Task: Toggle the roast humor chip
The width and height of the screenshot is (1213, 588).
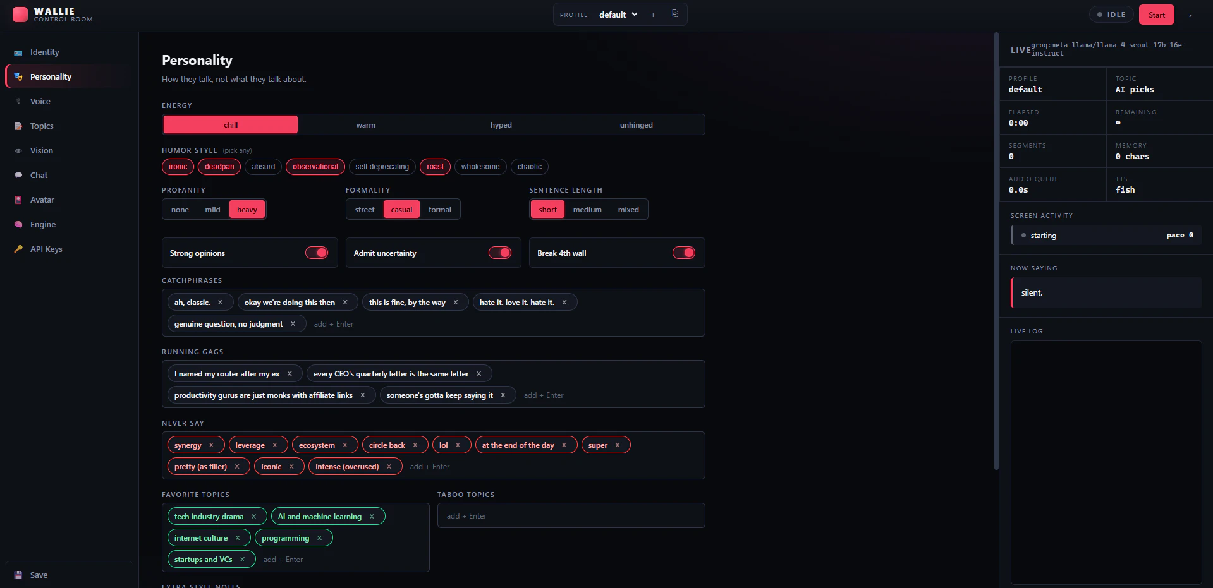Action: pyautogui.click(x=435, y=167)
